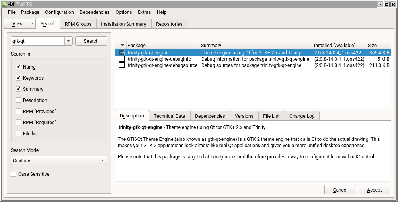Click "Debug sources for package" summary cell
398x202 pixels.
click(x=251, y=65)
